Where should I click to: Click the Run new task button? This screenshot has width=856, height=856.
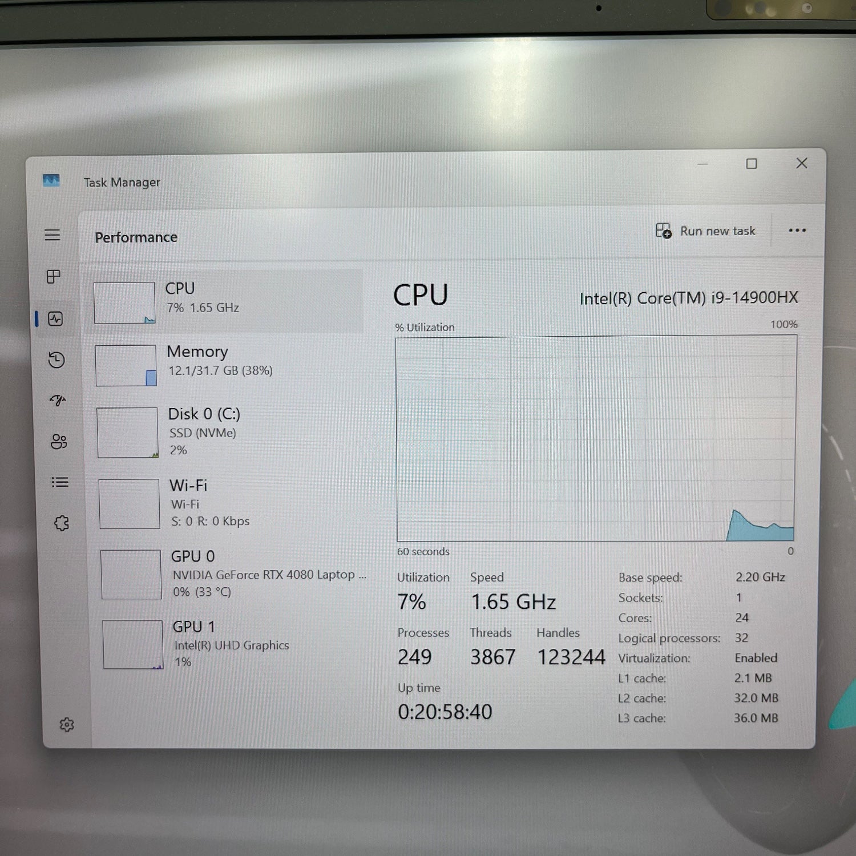pos(705,231)
